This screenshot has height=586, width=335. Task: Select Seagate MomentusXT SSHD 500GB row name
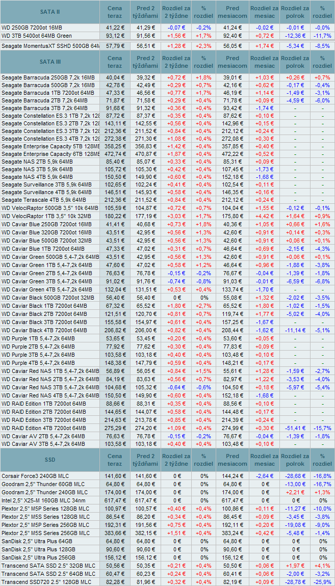pyautogui.click(x=50, y=46)
